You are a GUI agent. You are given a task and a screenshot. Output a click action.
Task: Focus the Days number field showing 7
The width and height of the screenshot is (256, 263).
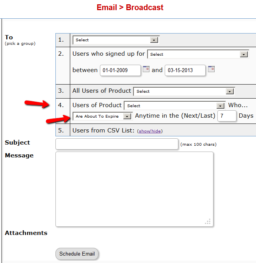tap(227, 116)
